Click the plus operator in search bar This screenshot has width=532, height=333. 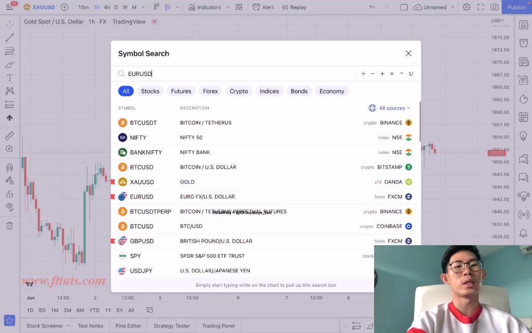[382, 74]
